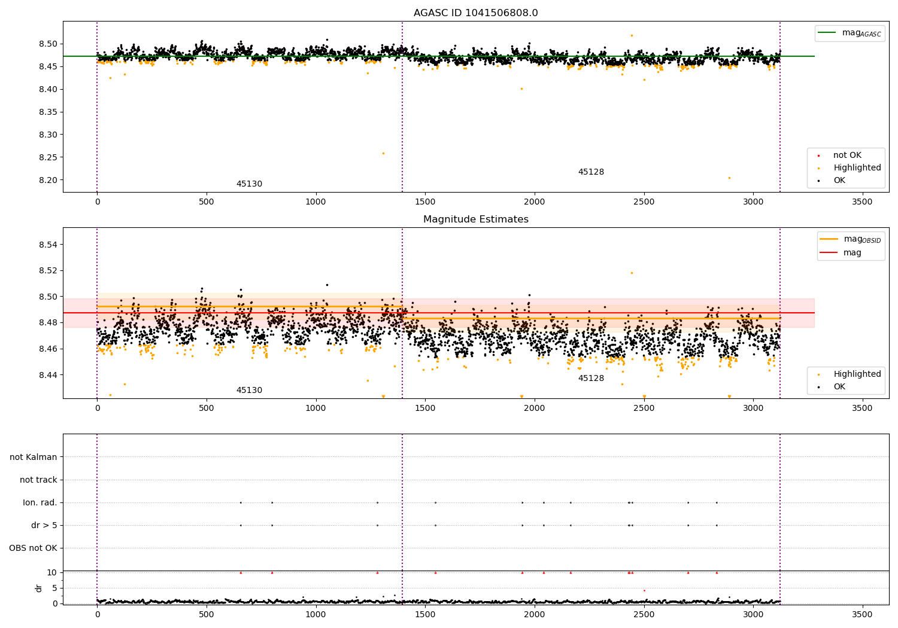The width and height of the screenshot is (898, 628).
Task: Click the 45128 label in Magnitude Estimates plot
Action: point(591,379)
